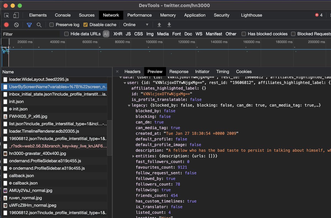Viewport: 331px width, 218px height.
Task: Show the Timing tab of request
Action: [223, 71]
